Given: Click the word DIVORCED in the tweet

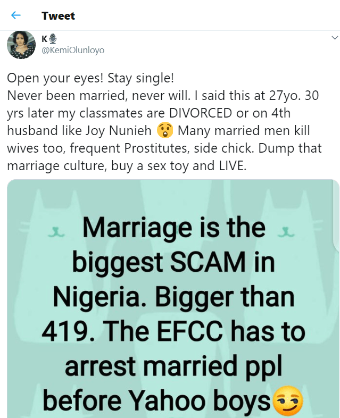Looking at the screenshot, I should coord(200,113).
